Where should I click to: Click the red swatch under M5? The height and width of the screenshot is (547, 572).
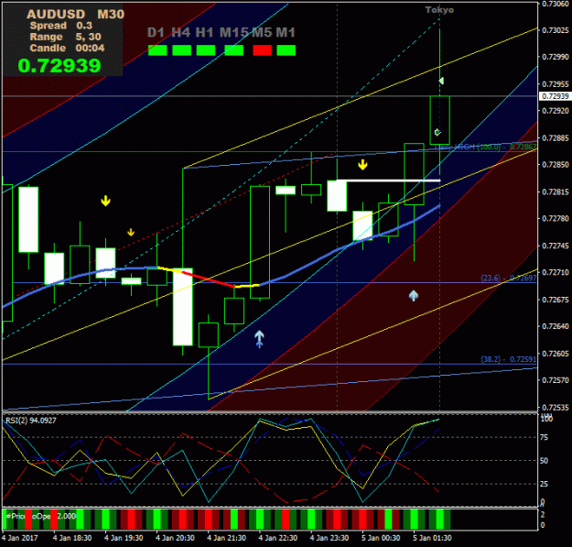pos(263,50)
